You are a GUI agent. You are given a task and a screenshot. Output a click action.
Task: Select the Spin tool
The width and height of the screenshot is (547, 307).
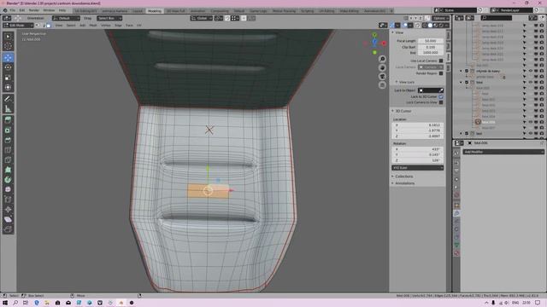click(x=8, y=180)
